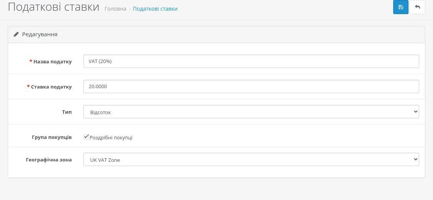Open the Географічна зона dropdown
This screenshot has height=200, width=433.
point(251,160)
